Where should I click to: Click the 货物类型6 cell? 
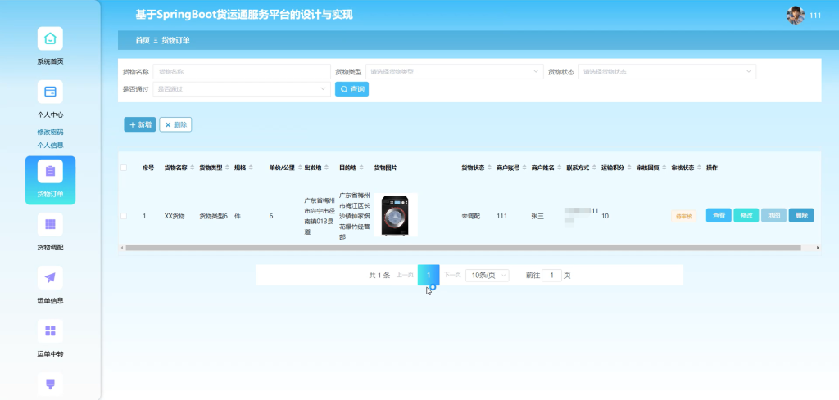214,216
